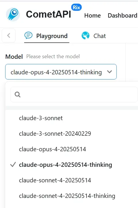
Task: Open the Home navigation link
Action: point(93,16)
